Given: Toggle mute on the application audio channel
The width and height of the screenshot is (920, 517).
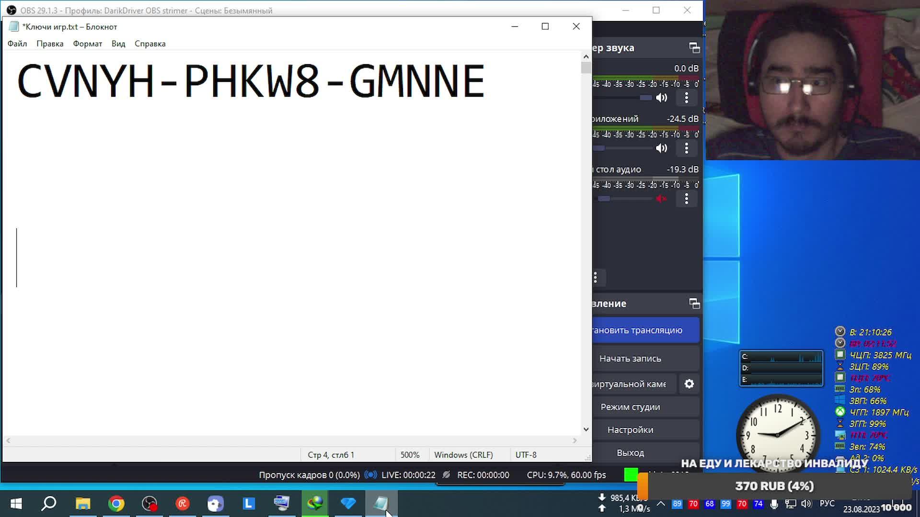Looking at the screenshot, I should click(661, 148).
